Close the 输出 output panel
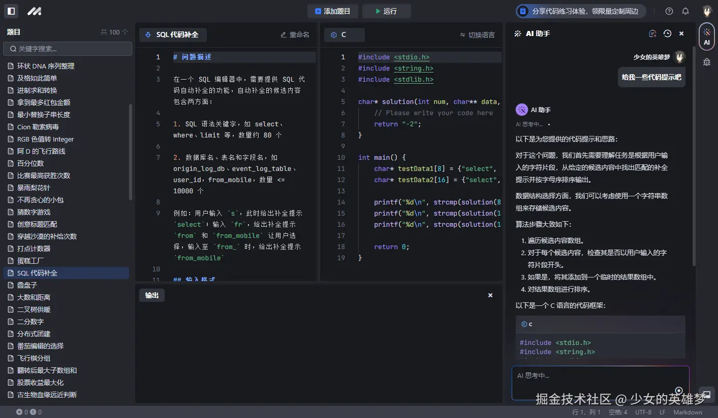The height and width of the screenshot is (418, 718). click(490, 295)
